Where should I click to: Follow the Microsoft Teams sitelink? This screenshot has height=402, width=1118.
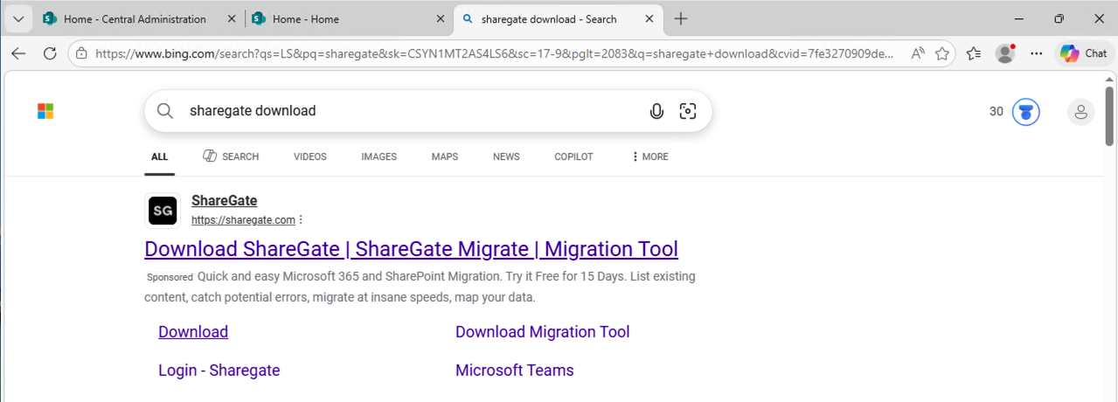[515, 371]
